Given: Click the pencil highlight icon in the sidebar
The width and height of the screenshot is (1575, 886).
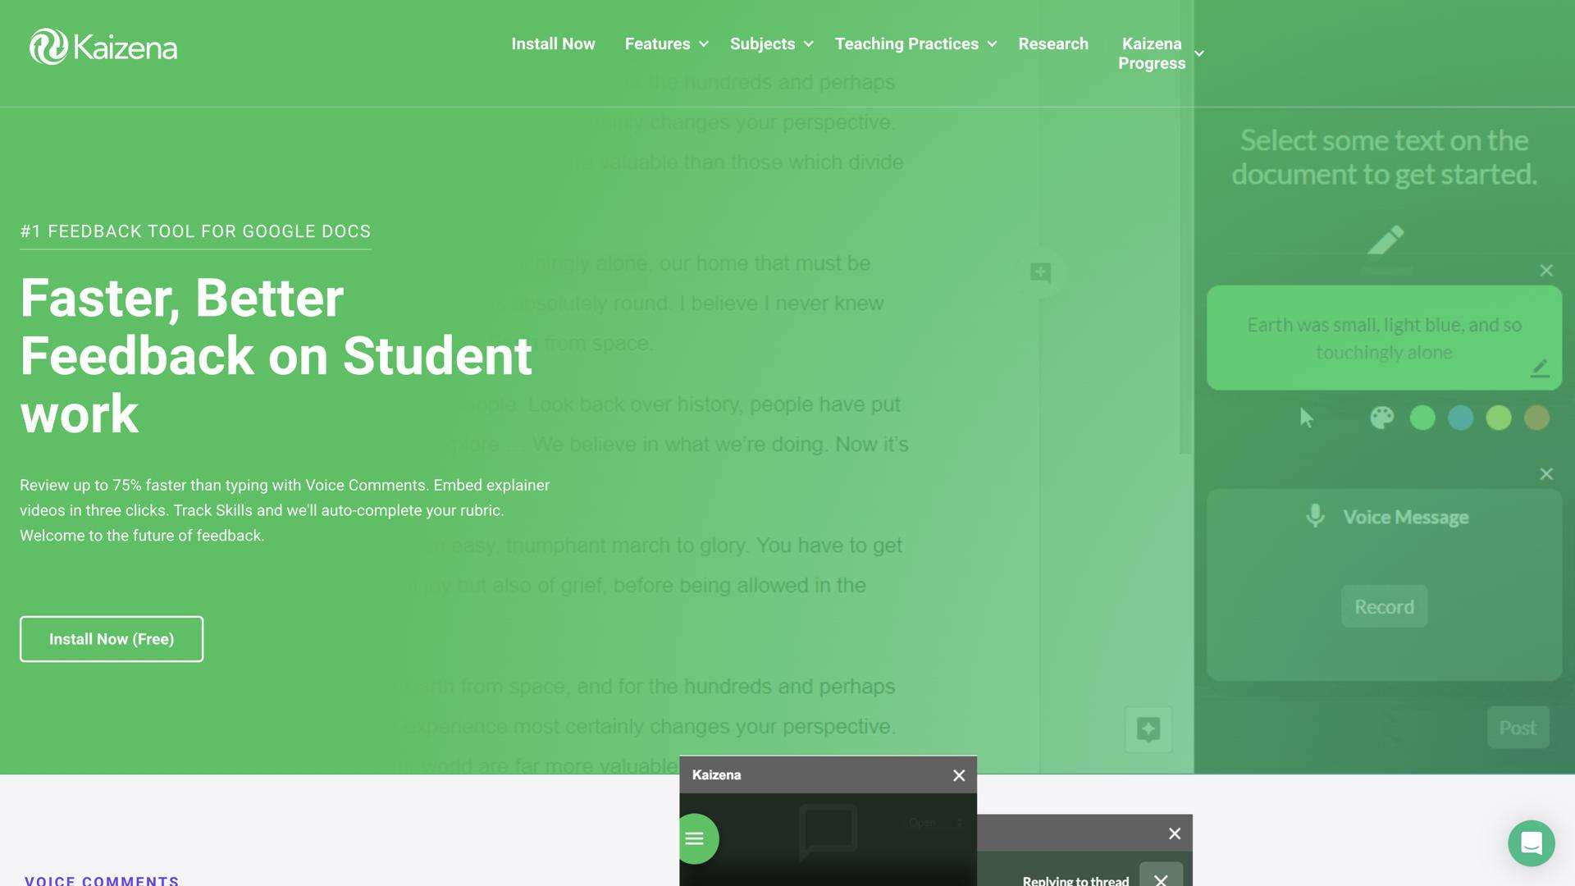Looking at the screenshot, I should (x=1386, y=240).
